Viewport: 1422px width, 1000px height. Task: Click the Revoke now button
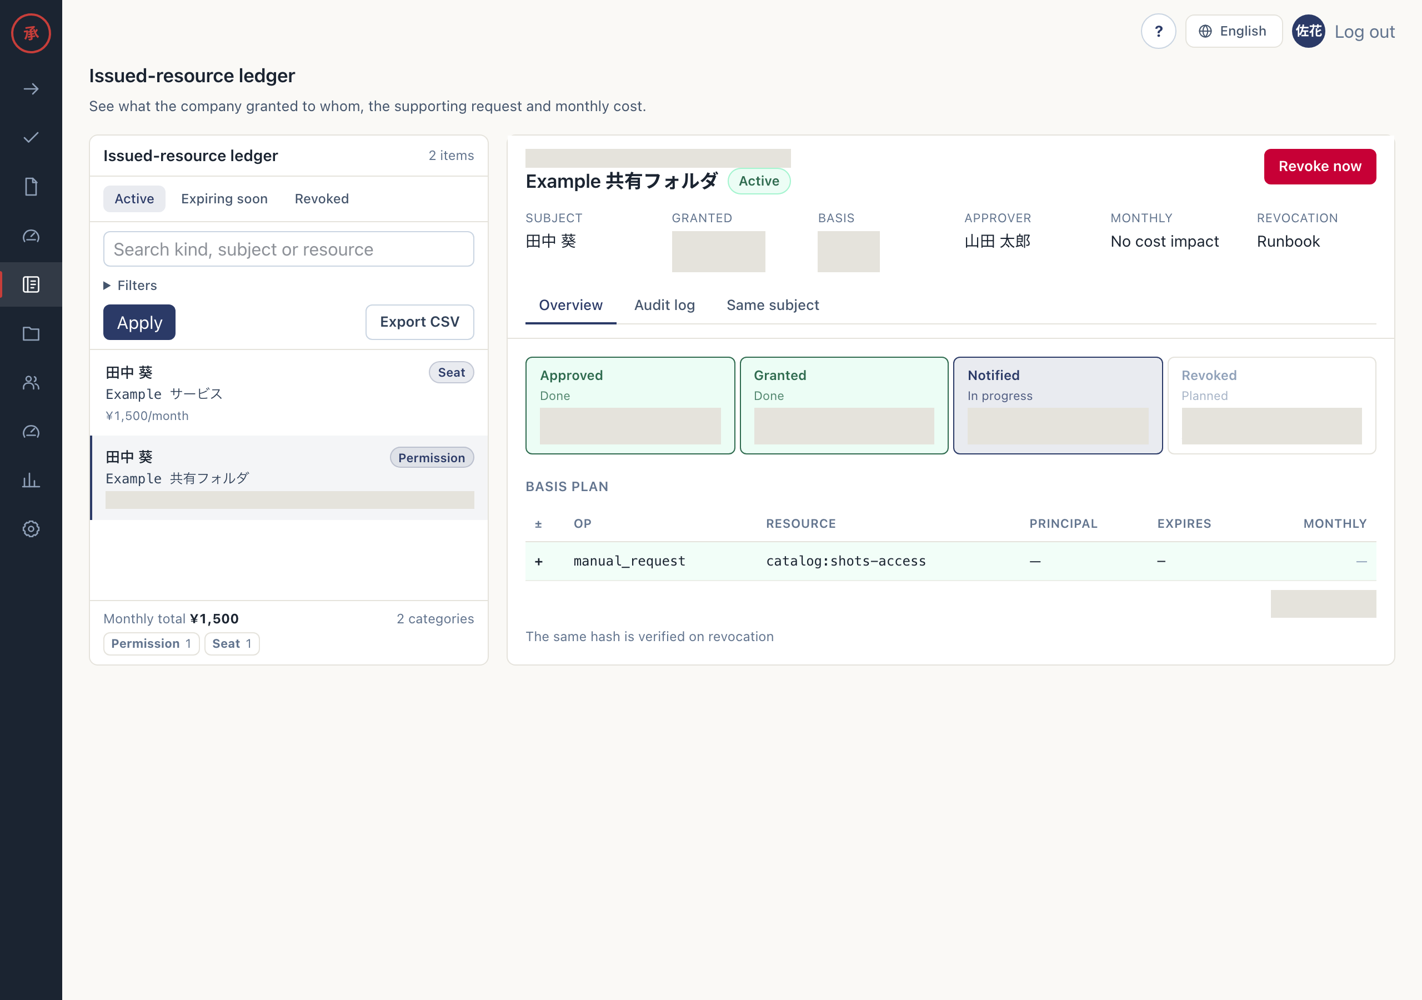pyautogui.click(x=1319, y=166)
